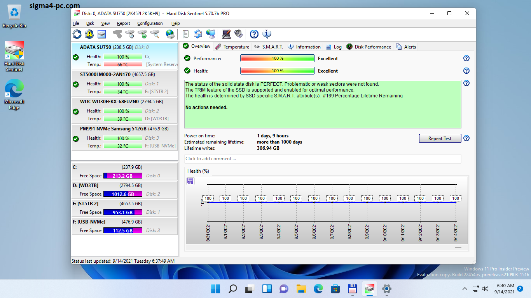531x298 pixels.
Task: Open Settings gear on the taskbar
Action: [x=386, y=289]
